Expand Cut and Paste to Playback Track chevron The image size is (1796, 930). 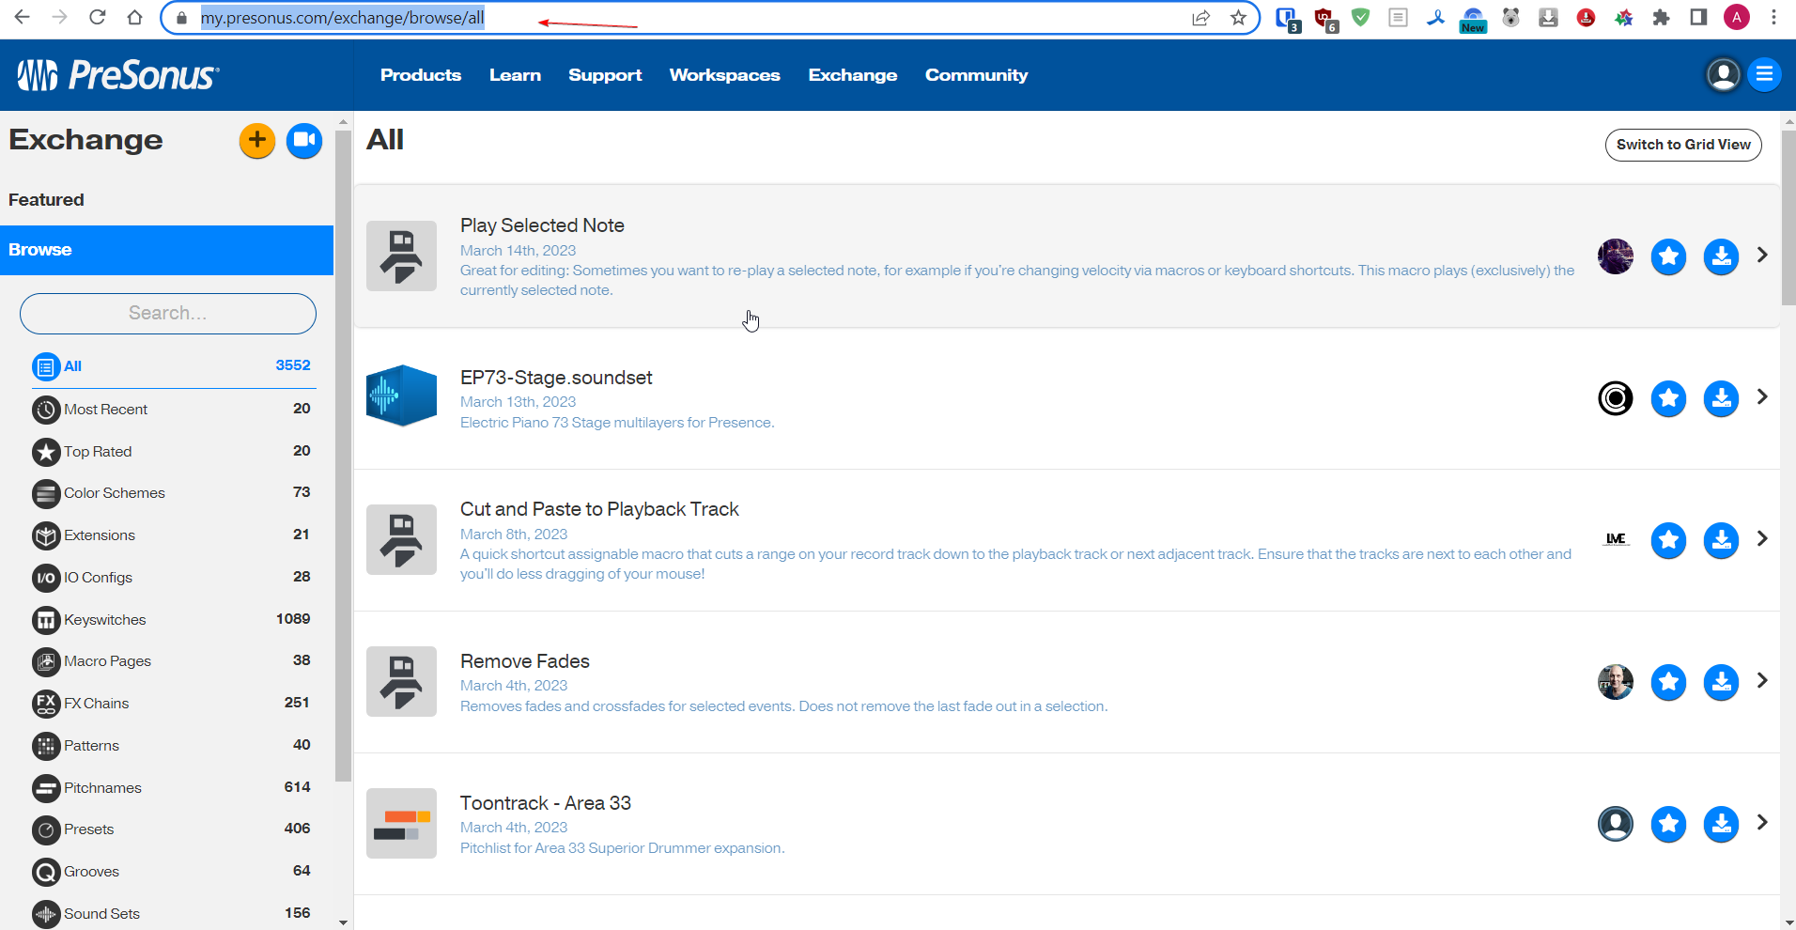(1762, 539)
